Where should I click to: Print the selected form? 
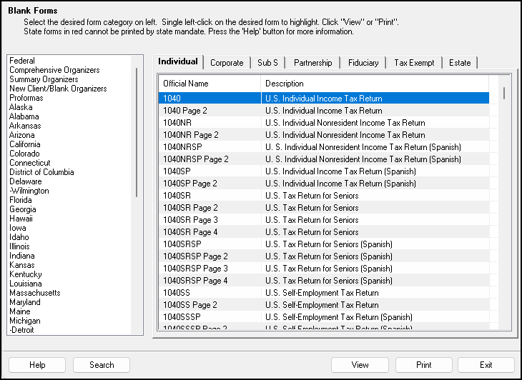pos(424,365)
